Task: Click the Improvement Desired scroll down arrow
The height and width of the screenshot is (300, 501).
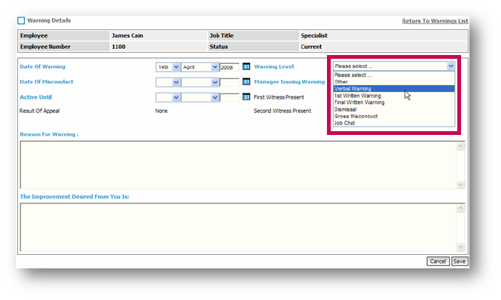Action: pyautogui.click(x=460, y=246)
